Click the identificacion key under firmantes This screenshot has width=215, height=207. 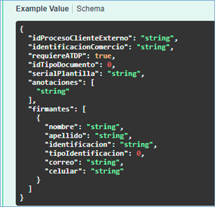pyautogui.click(x=79, y=145)
